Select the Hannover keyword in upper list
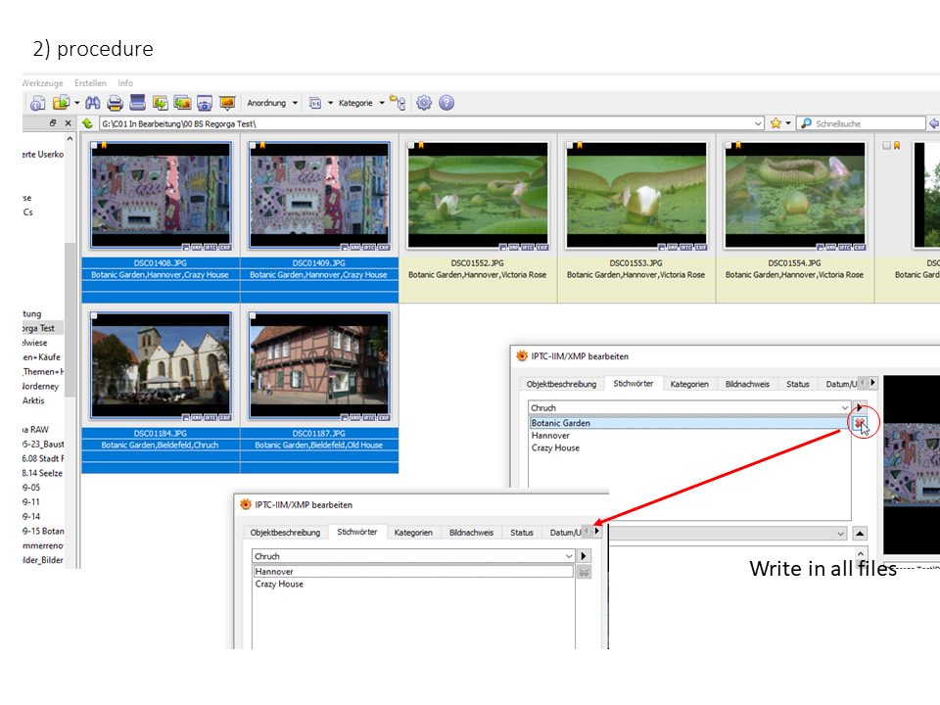Screen dimensions: 940x705 click(550, 436)
